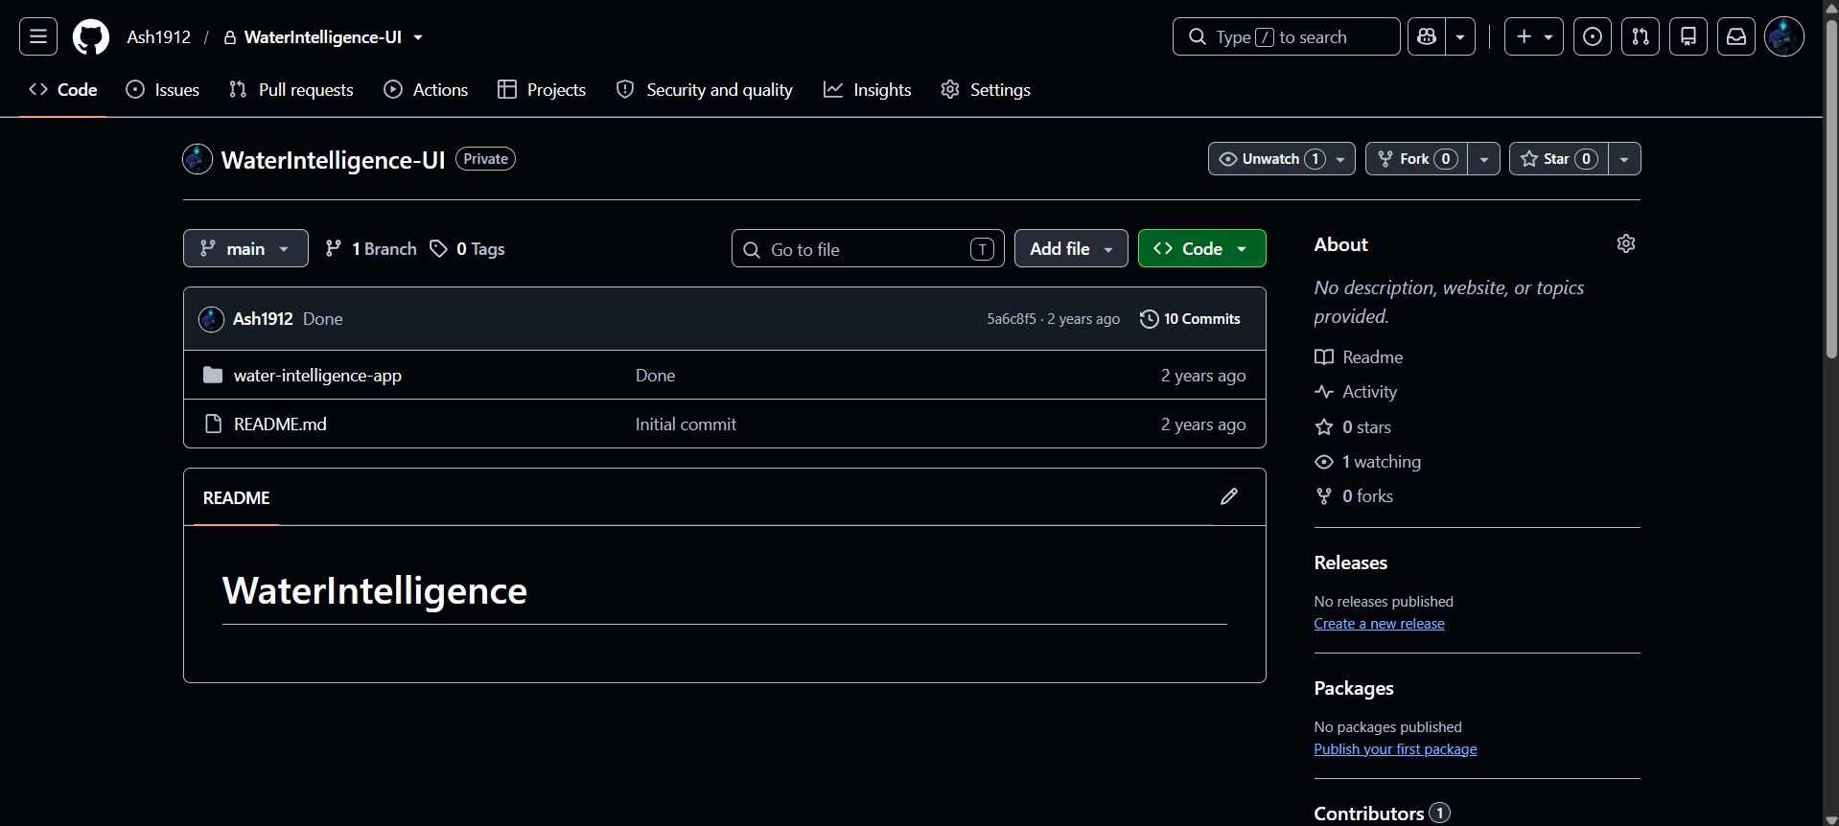1839x826 pixels.
Task: Select the README tab in file preview
Action: click(236, 498)
